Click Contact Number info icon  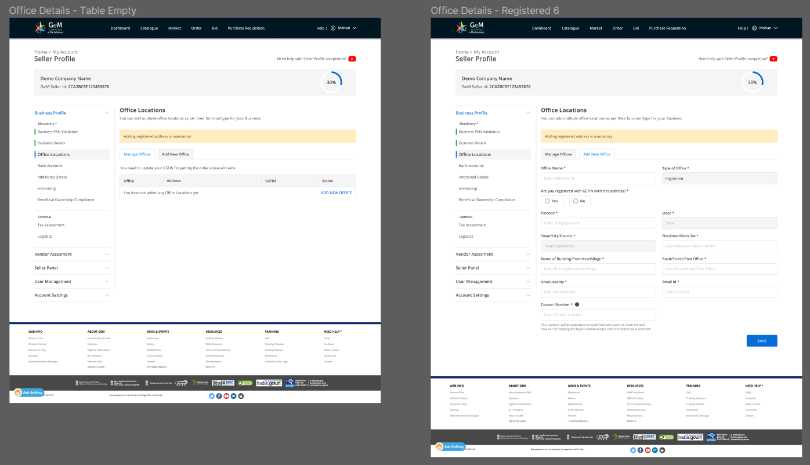(x=577, y=304)
